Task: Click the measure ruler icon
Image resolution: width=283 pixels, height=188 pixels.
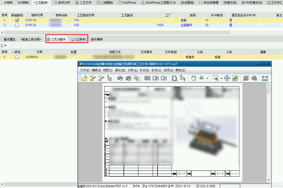Action: click(265, 78)
